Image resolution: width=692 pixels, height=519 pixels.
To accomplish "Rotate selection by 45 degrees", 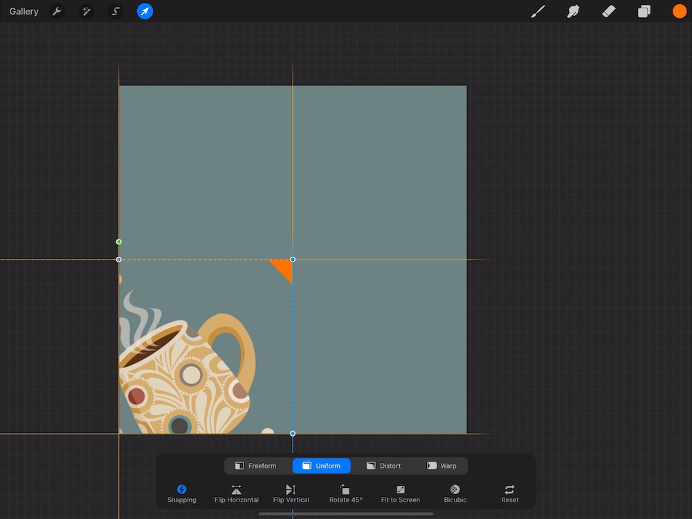I will tap(345, 493).
